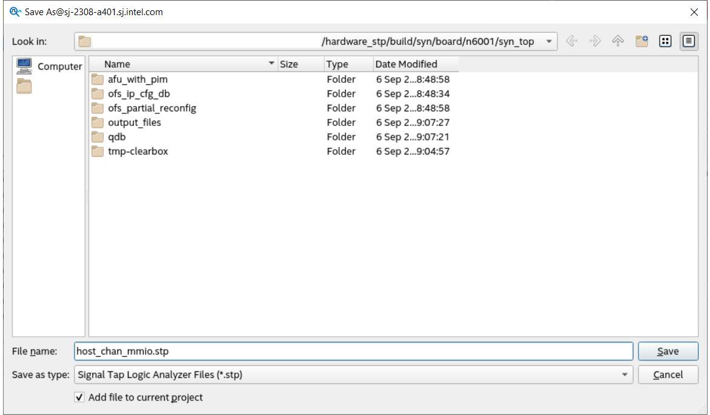The height and width of the screenshot is (415, 710).
Task: Sort by Type column header
Action: tap(349, 64)
